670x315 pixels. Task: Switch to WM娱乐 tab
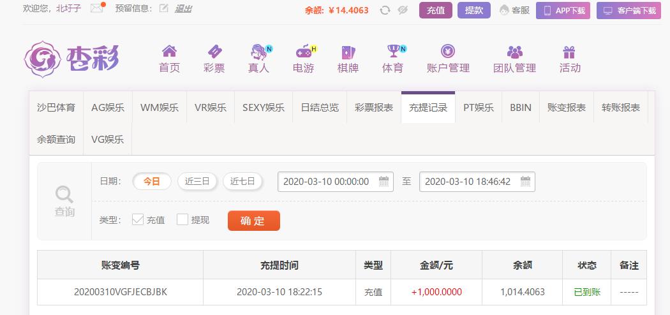(x=160, y=108)
